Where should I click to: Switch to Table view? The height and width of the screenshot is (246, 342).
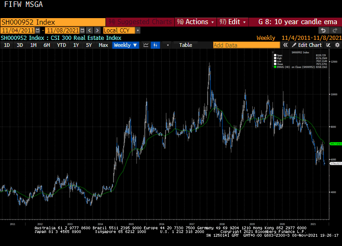click(185, 45)
